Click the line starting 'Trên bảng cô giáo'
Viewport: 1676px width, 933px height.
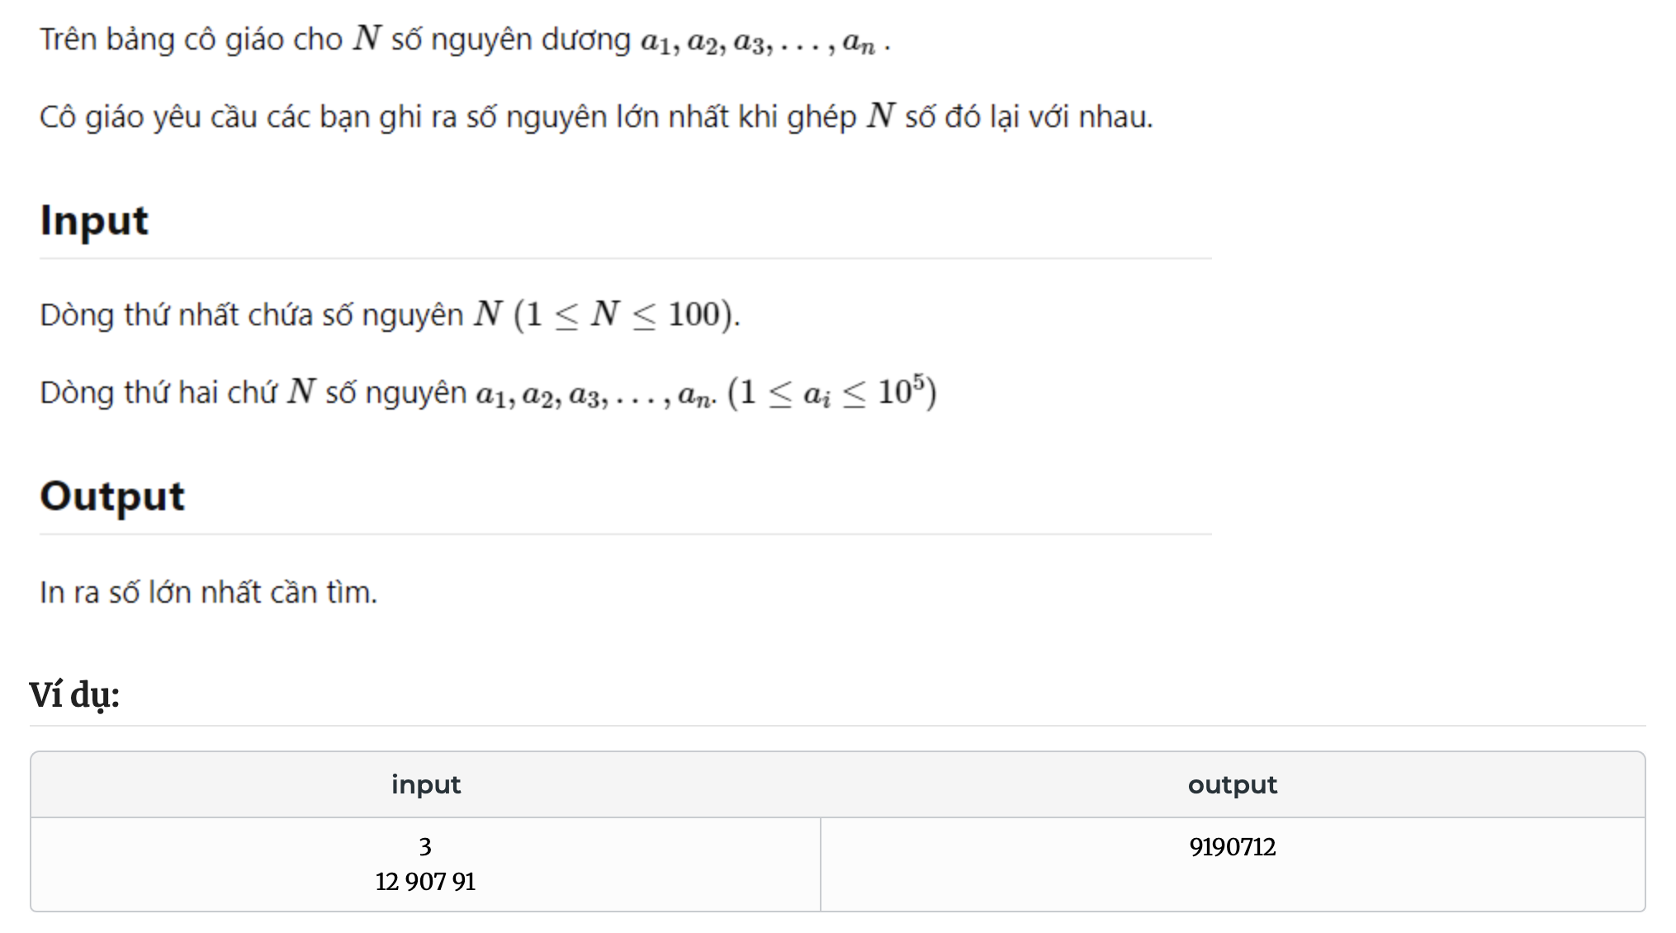[x=466, y=40]
